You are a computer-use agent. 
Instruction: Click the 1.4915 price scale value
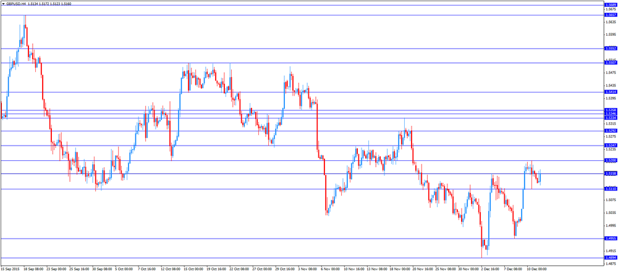pyautogui.click(x=611, y=251)
